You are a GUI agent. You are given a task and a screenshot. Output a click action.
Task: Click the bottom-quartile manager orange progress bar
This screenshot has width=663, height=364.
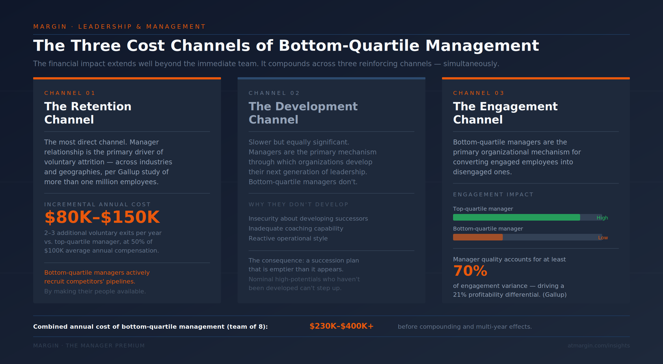(478, 237)
